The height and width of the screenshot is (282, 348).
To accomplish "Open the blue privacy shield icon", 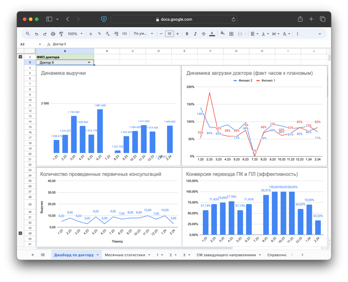I will click(x=104, y=19).
